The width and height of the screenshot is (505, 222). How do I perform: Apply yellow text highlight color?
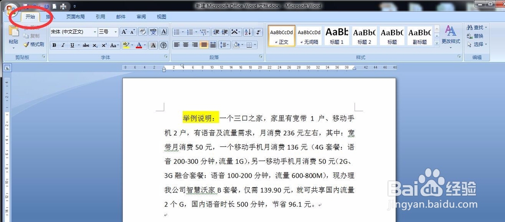coord(126,45)
